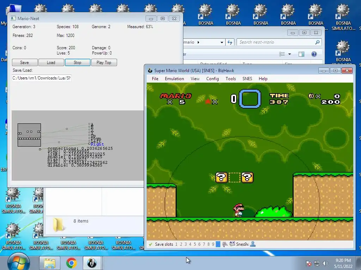Image resolution: width=361 pixels, height=270 pixels.
Task: Click the Load button in Mario-Neat
Action: pos(51,63)
